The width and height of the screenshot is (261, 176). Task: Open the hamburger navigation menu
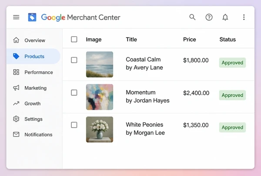[16, 17]
